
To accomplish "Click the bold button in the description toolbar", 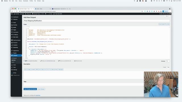I will pos(25,69).
